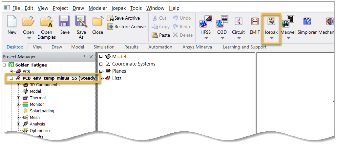Expand the Analysis node
The width and height of the screenshot is (337, 152).
coord(19,124)
